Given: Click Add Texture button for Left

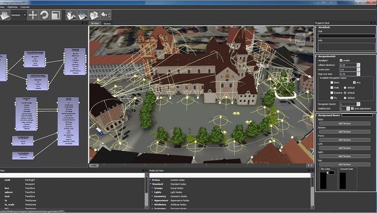Looking at the screenshot, I should [344, 148].
